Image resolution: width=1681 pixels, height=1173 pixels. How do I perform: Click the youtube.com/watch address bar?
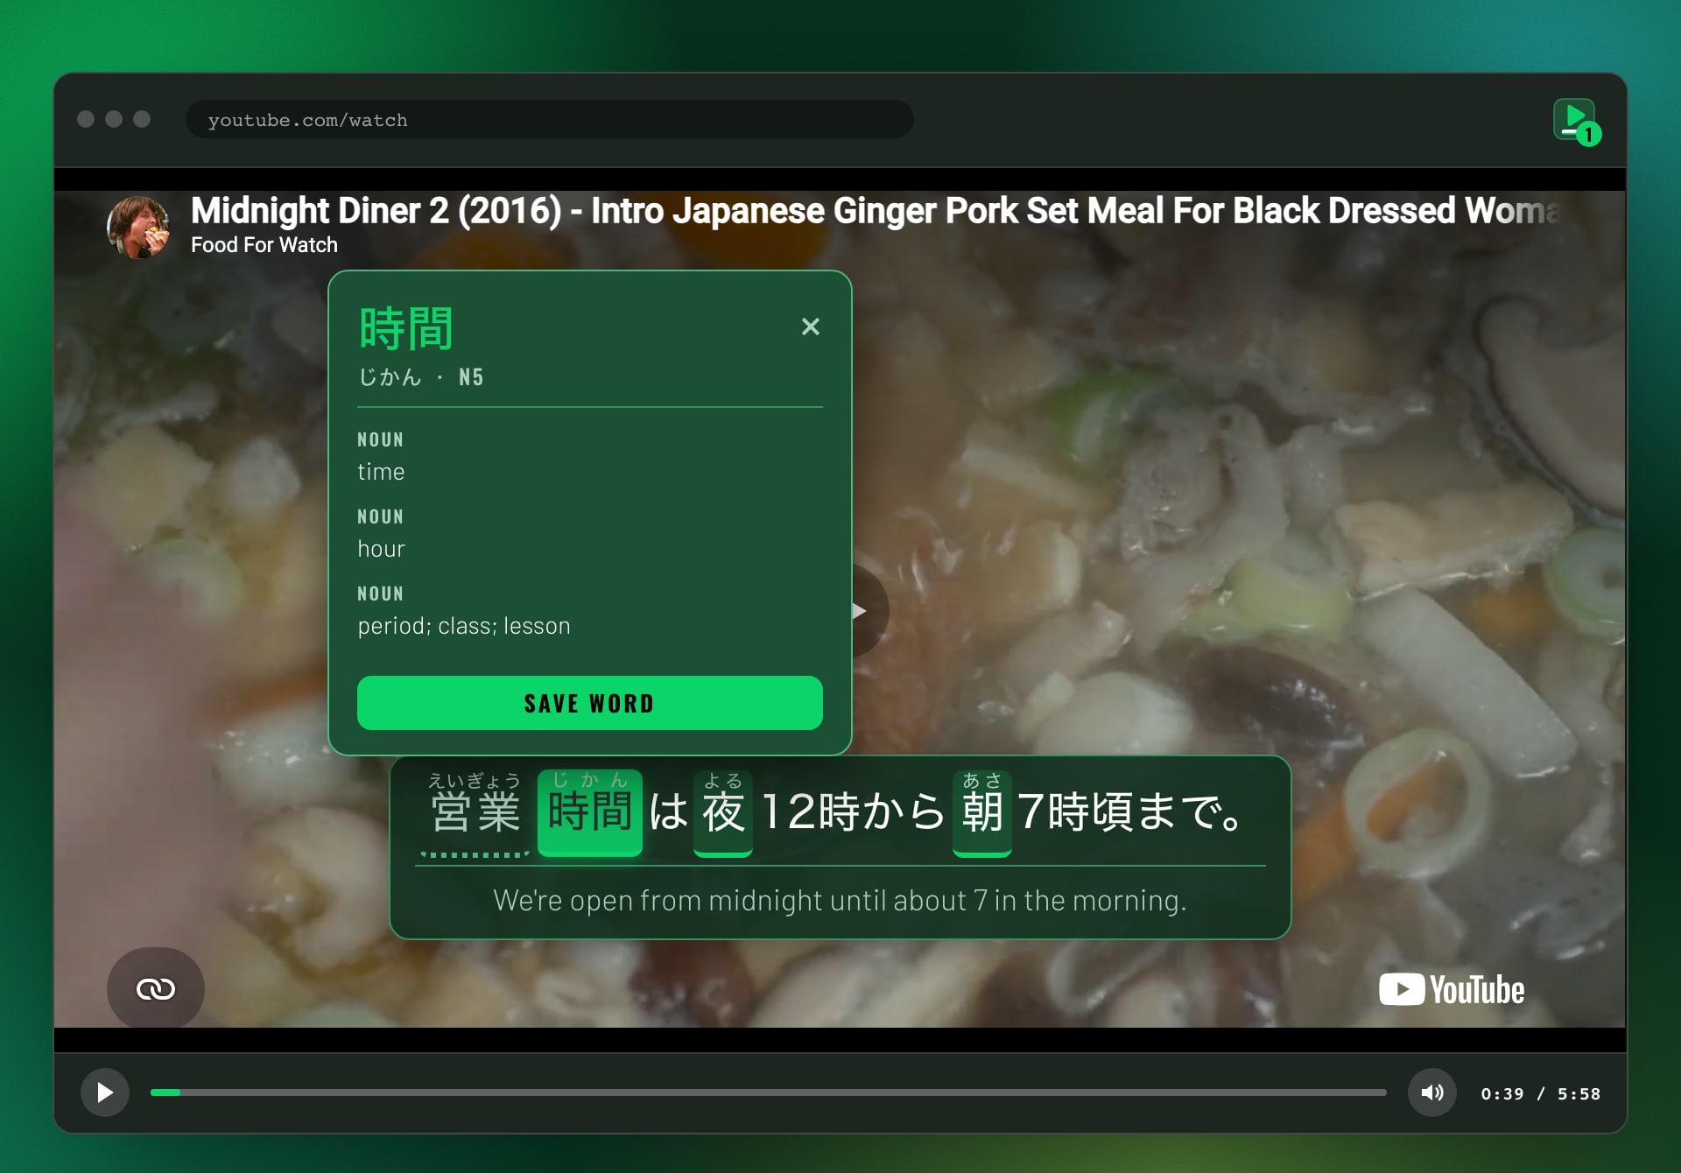(x=550, y=120)
